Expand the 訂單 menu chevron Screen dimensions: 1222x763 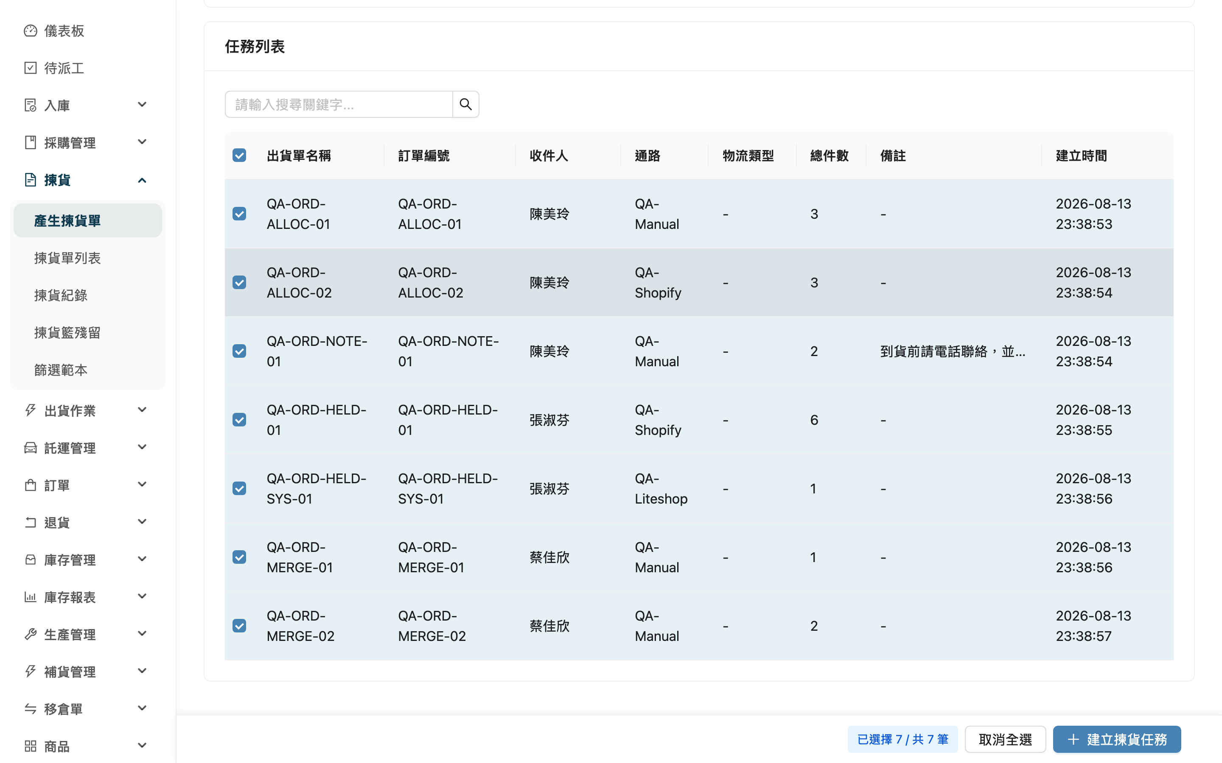point(142,484)
